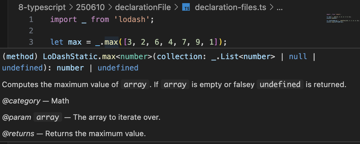Click the TypeScript file icon in breadcrumb
The image size is (360, 144).
(186, 8)
